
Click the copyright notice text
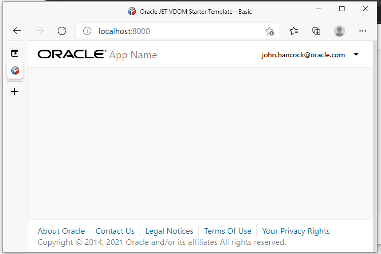[162, 242]
